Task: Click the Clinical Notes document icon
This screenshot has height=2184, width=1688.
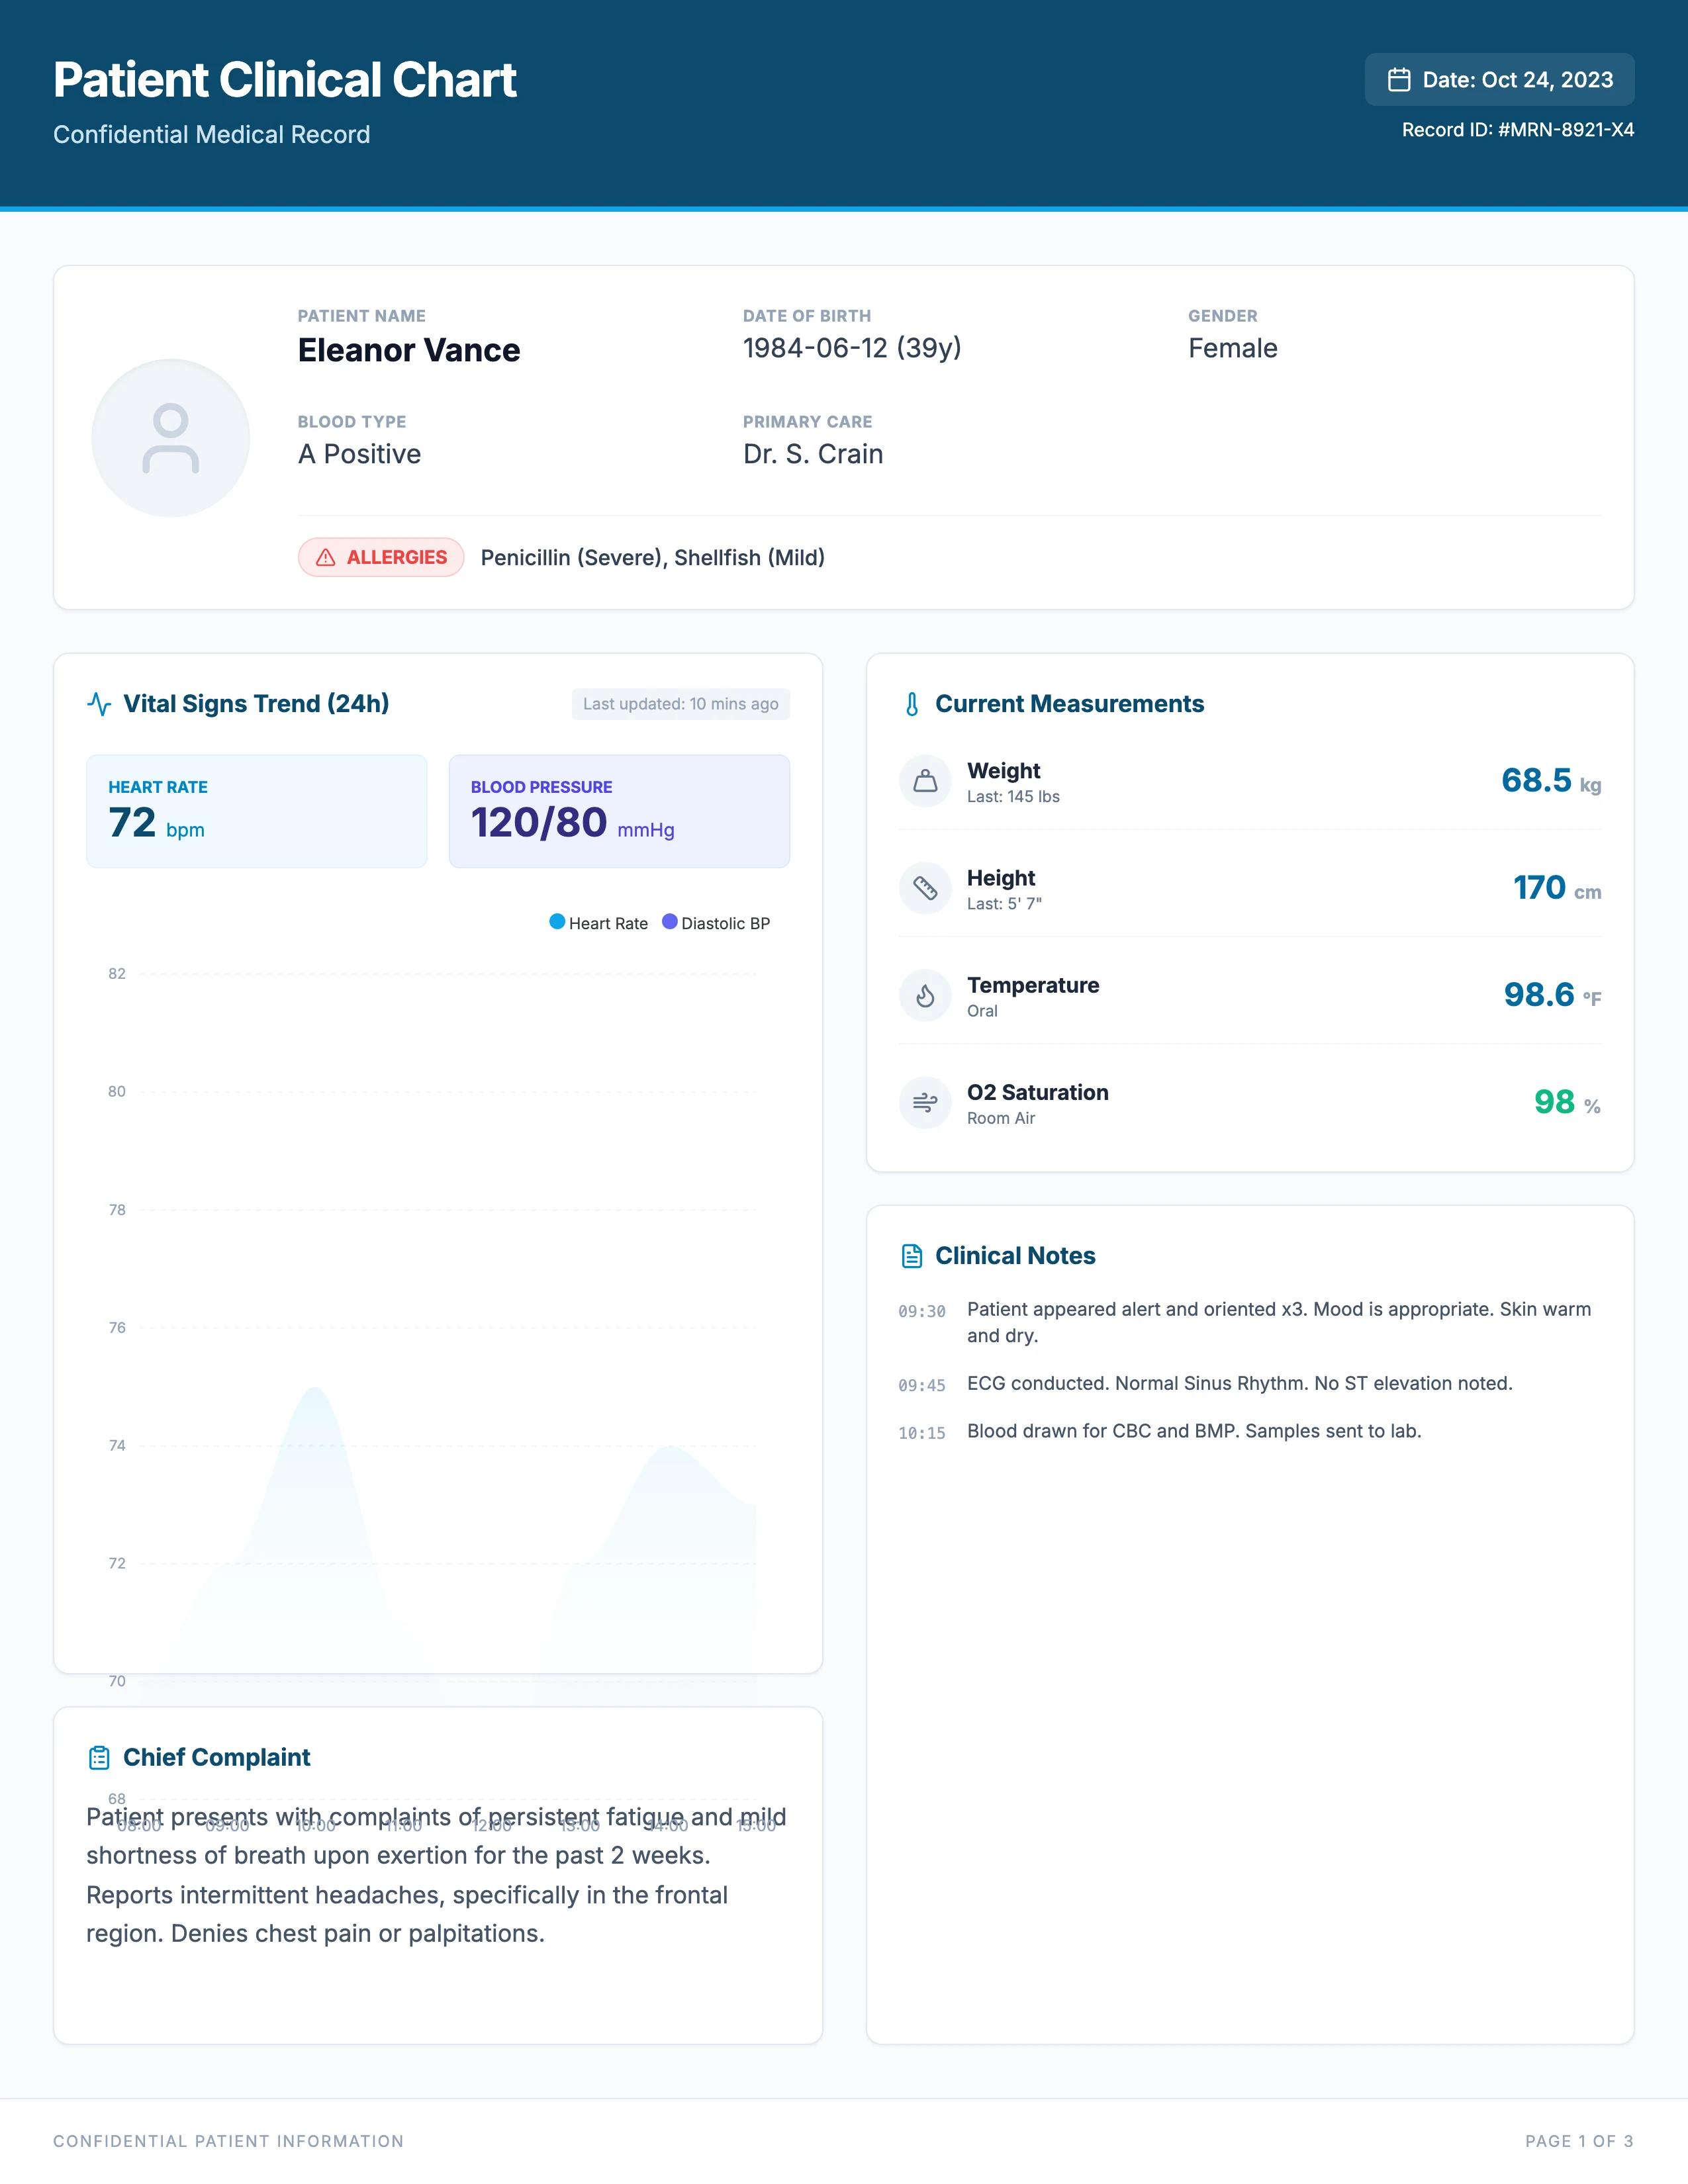Action: click(x=912, y=1256)
